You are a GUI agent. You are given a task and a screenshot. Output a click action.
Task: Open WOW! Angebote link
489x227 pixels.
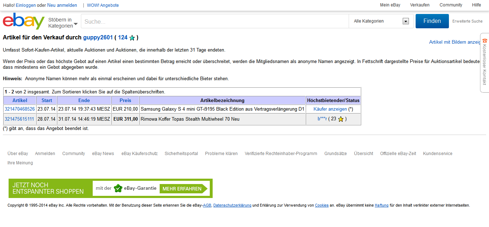103,5
